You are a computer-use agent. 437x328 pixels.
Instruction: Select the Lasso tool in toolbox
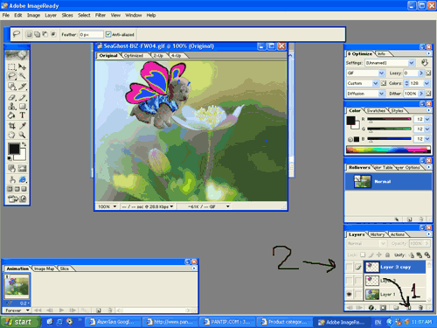point(11,76)
